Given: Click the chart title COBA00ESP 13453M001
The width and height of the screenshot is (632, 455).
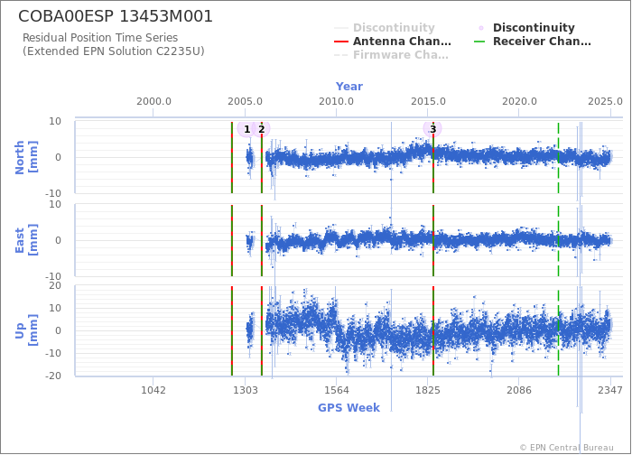Looking at the screenshot, I should coord(116,16).
